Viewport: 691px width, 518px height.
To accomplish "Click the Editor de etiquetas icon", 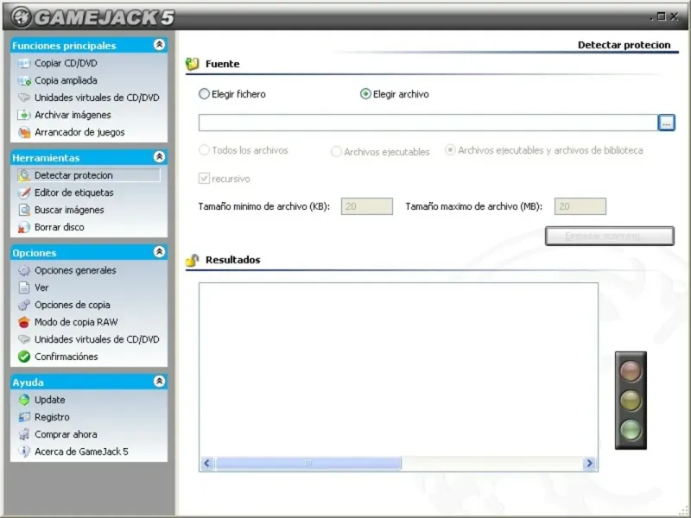I will tap(24, 193).
